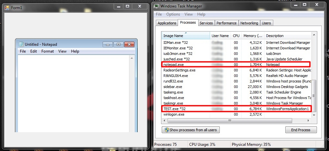Close the Untitled - Notepad window
329x151 pixels.
(x=129, y=44)
